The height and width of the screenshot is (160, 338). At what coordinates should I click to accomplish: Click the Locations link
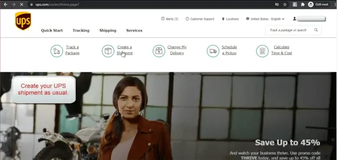230,19
